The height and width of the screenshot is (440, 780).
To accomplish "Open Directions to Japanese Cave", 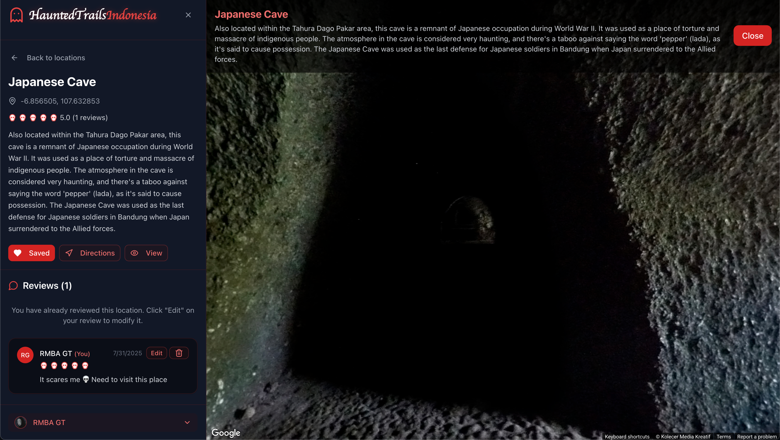I will click(90, 253).
